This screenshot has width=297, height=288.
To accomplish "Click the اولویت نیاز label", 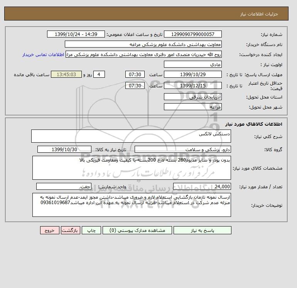I will (x=272, y=65).
